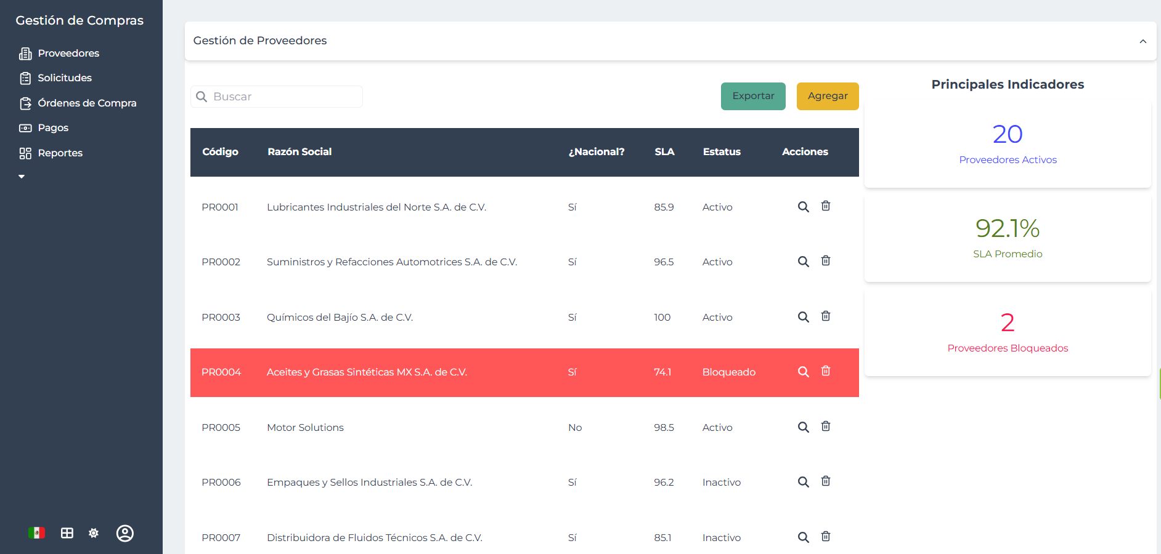Open Proveedores in the sidebar
Image resolution: width=1161 pixels, height=554 pixels.
[x=68, y=54]
